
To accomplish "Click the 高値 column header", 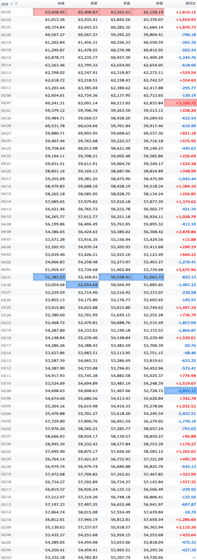I will point(94,4).
